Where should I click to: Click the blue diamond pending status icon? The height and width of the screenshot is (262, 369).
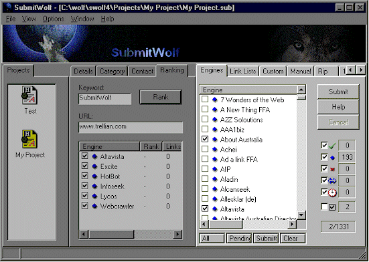click(332, 158)
